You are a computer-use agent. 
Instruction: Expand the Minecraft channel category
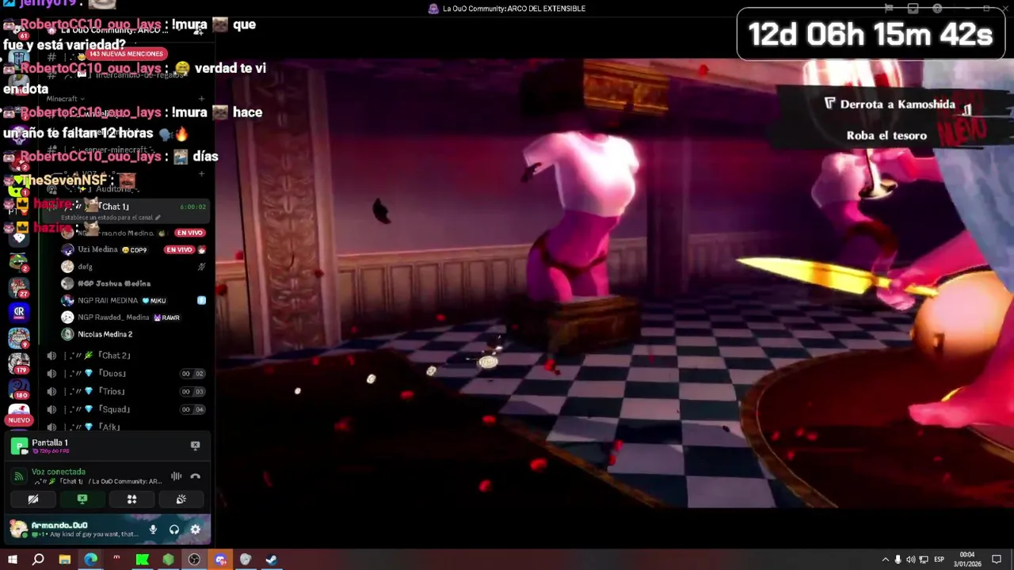65,99
